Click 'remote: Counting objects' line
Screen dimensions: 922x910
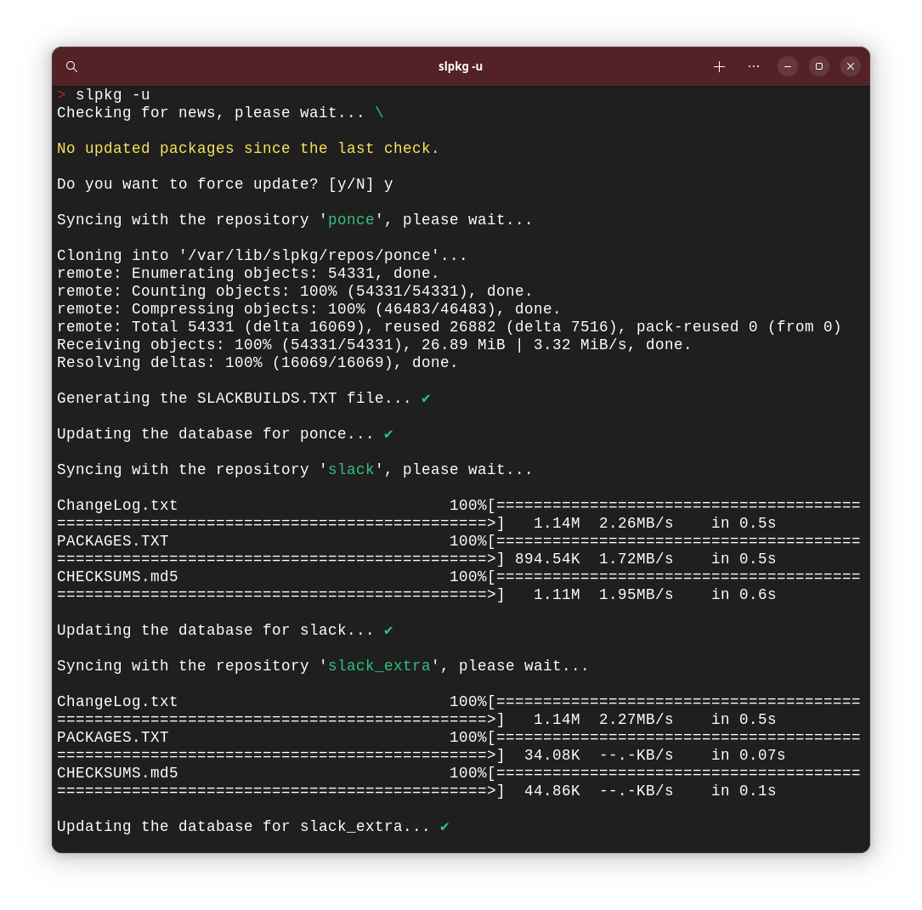point(295,291)
